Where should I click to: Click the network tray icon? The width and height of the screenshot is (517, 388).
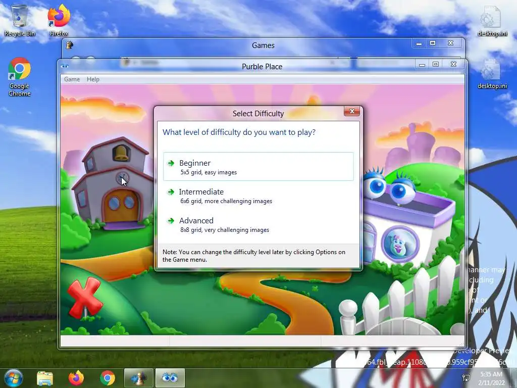point(466,378)
